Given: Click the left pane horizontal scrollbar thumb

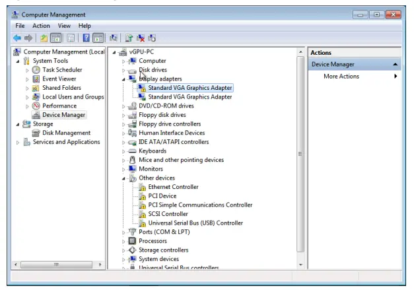Looking at the screenshot, I should 56,264.
